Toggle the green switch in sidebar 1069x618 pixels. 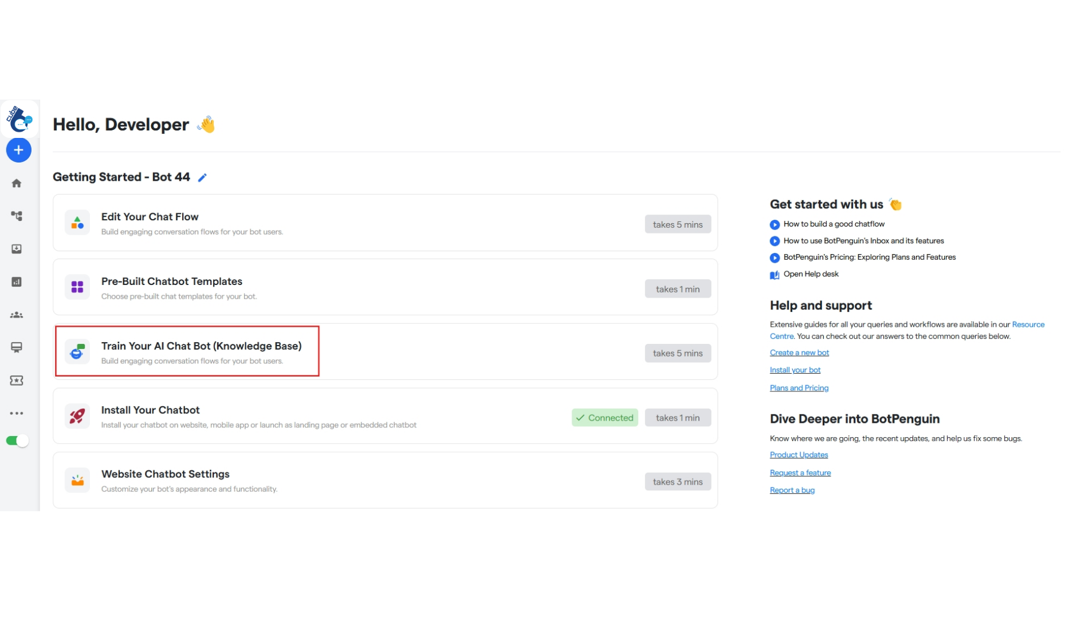(17, 441)
